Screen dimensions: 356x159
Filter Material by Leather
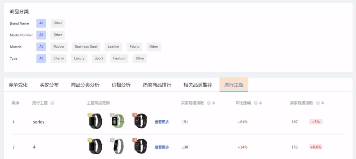(x=113, y=47)
